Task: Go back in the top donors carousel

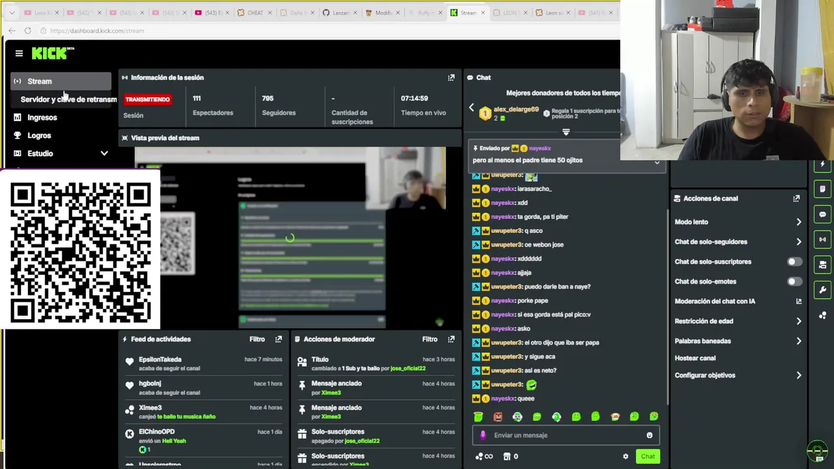Action: point(472,107)
